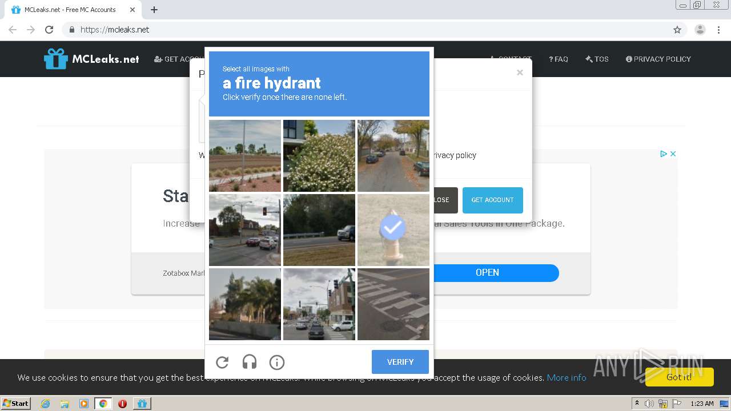The height and width of the screenshot is (411, 731).
Task: Open Opera browser from taskbar
Action: [x=122, y=404]
